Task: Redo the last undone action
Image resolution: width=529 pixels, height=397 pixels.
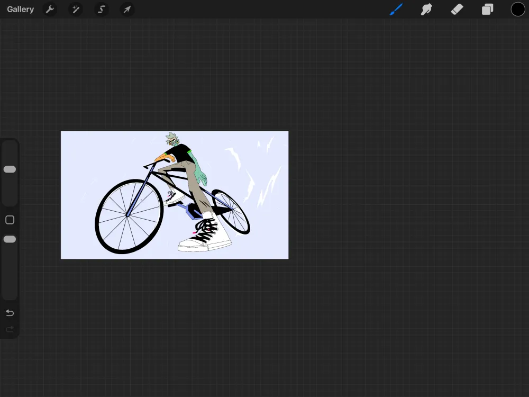Action: pos(10,329)
